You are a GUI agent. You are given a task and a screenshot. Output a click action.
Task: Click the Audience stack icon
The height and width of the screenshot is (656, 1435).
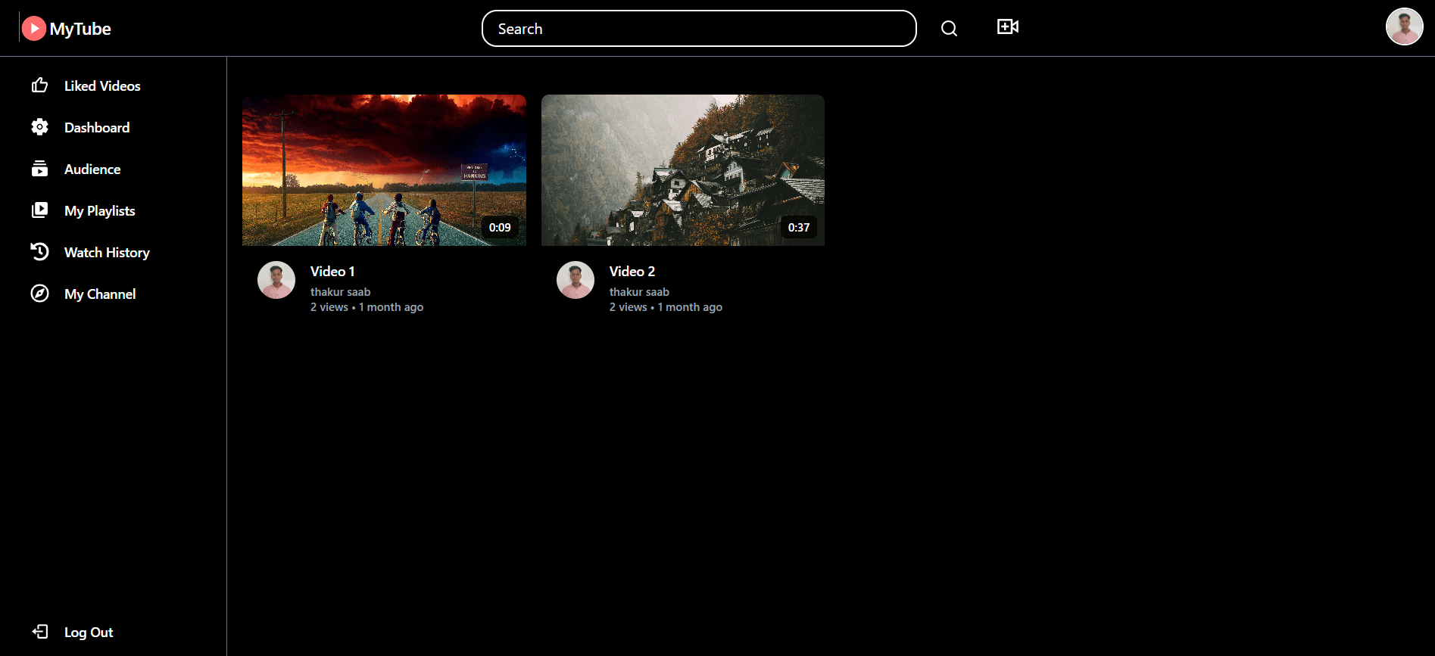pos(40,169)
